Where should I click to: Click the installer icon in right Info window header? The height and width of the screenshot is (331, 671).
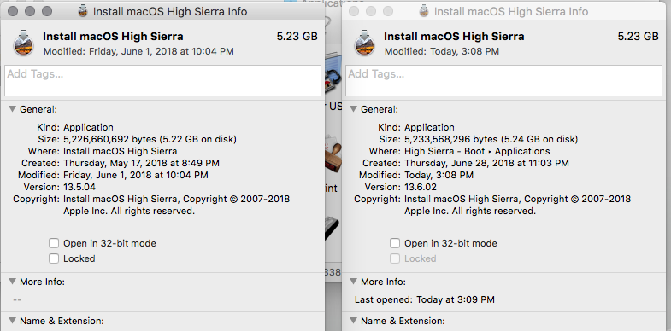coord(365,43)
